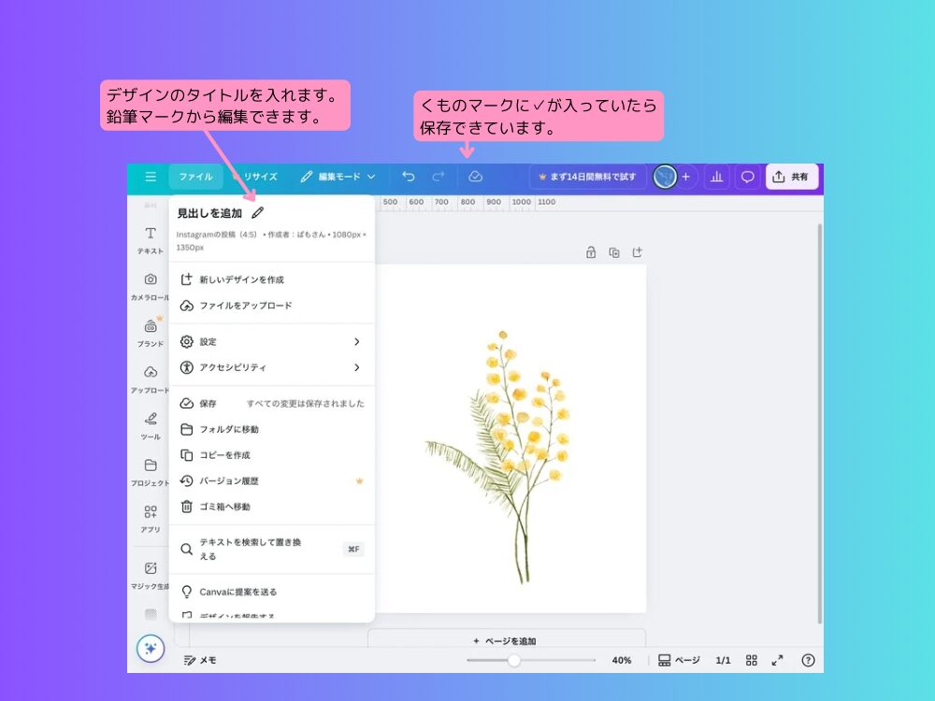Click the undo arrow in toolbar
Screen dimensions: 935x701
[409, 177]
